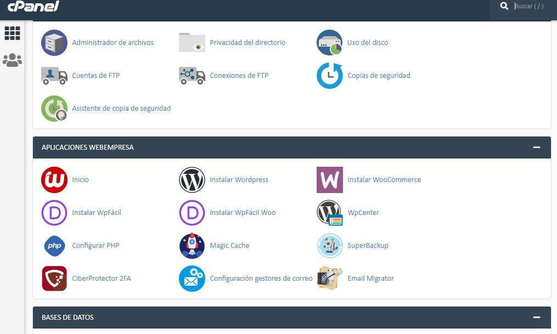Viewport: 557px width, 334px height.
Task: Open user management in the sidebar
Action: pyautogui.click(x=12, y=60)
